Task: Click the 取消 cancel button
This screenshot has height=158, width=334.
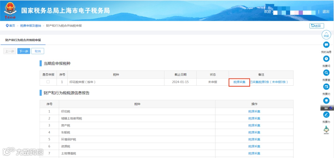Action: [38, 51]
